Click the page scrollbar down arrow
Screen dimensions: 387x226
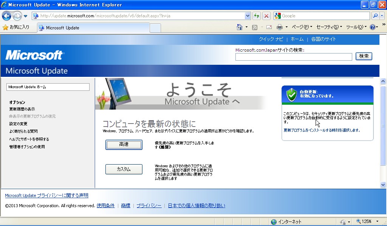[x=383, y=185]
